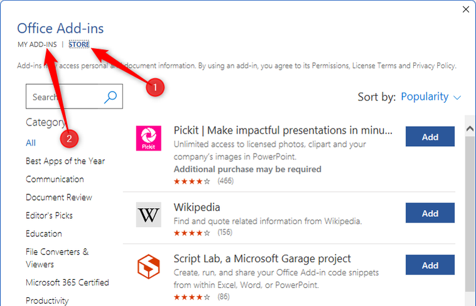The height and width of the screenshot is (306, 476).
Task: Click the scroll up arrow
Action: (x=470, y=129)
